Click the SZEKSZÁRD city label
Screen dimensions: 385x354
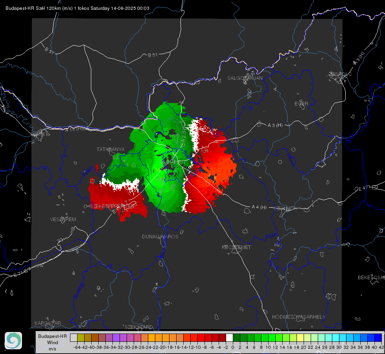point(139,327)
